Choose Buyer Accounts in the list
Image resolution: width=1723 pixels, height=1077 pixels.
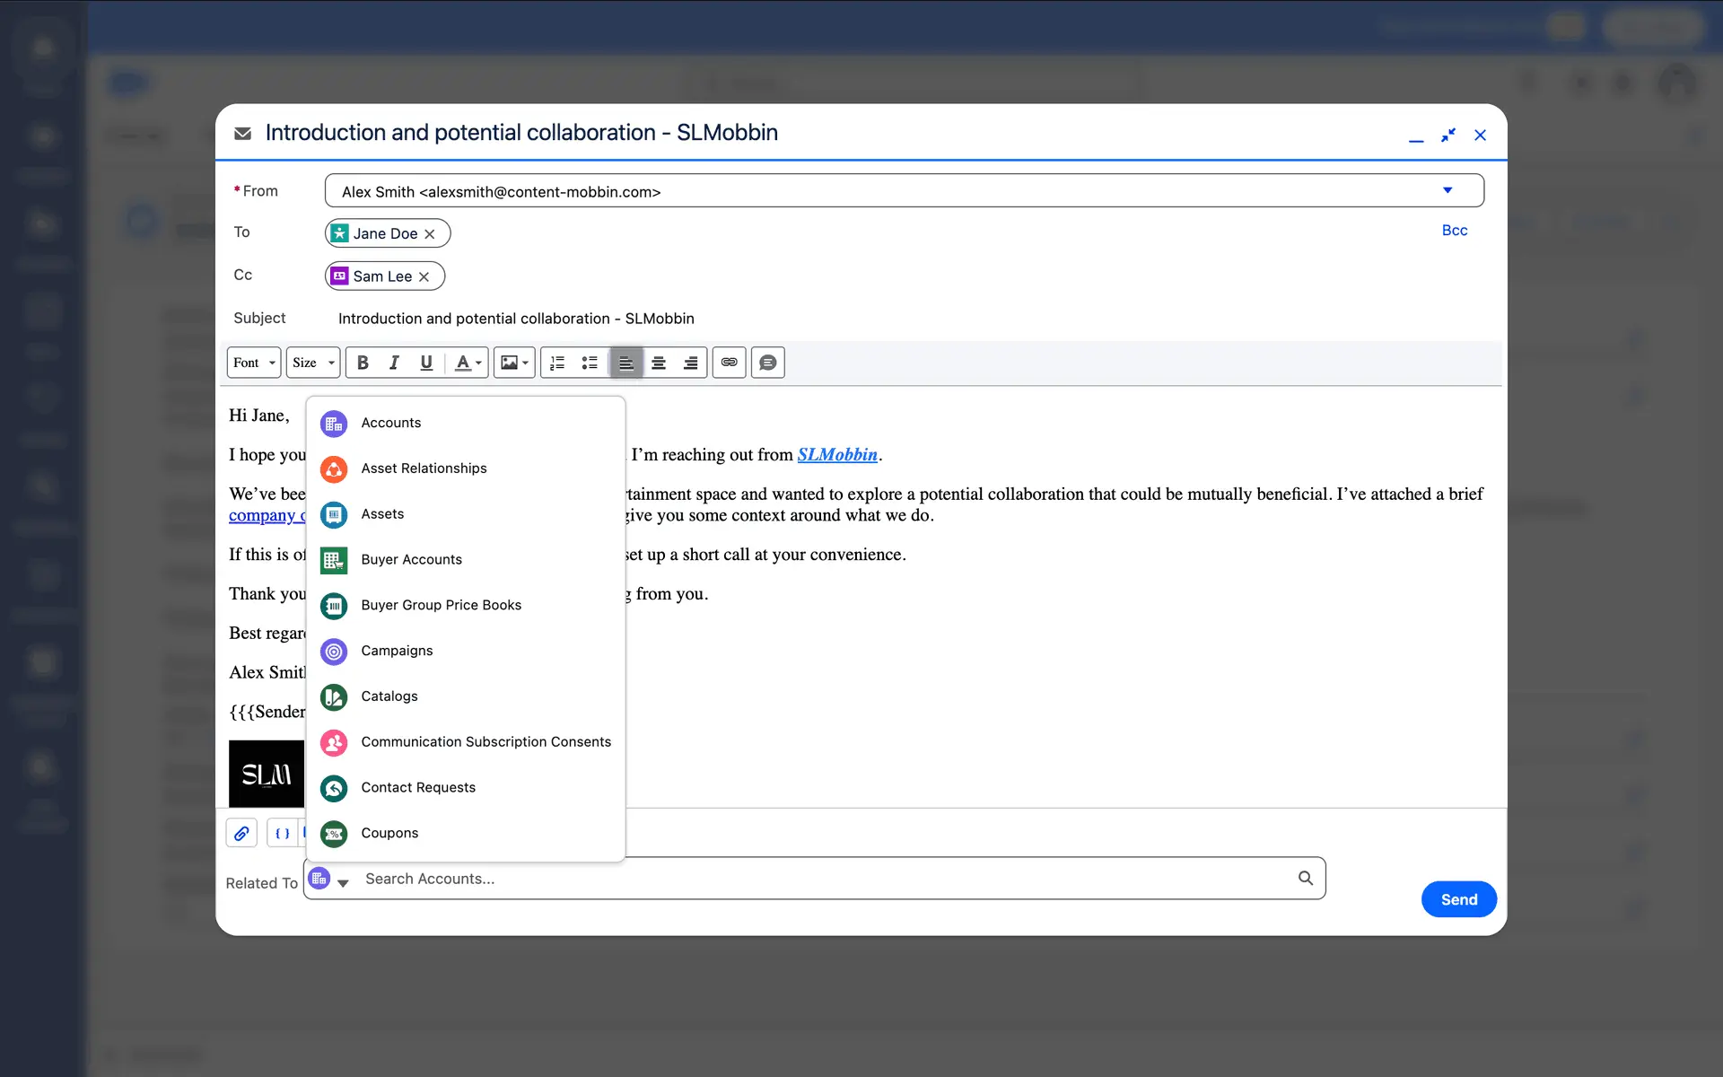coord(411,559)
